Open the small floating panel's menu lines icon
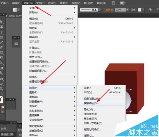159x137 pixels. pyautogui.click(x=16, y=43)
